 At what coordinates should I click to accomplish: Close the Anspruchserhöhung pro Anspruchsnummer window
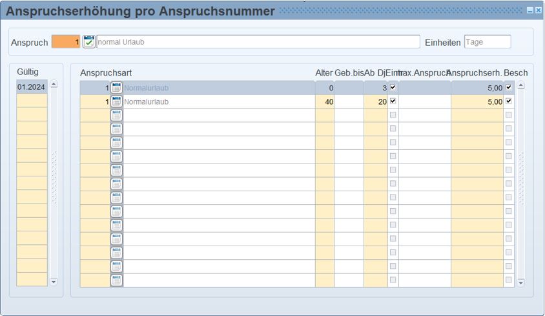(x=539, y=11)
